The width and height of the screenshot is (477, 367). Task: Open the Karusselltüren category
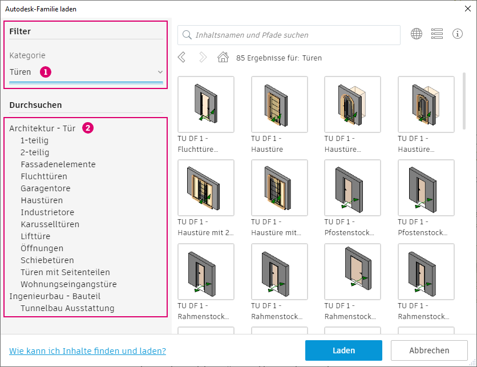click(50, 224)
